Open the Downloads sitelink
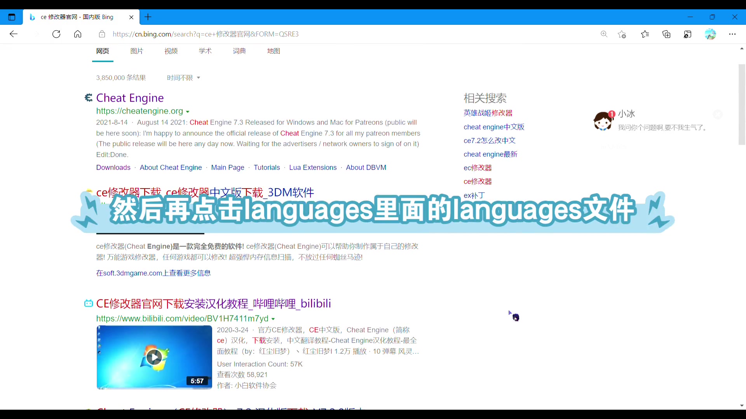Screen dimensions: 746x419 [x=113, y=168]
